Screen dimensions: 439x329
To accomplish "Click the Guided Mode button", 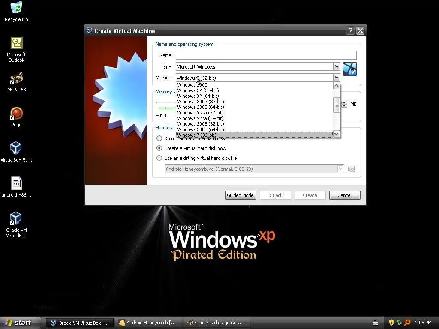I will coord(240,195).
